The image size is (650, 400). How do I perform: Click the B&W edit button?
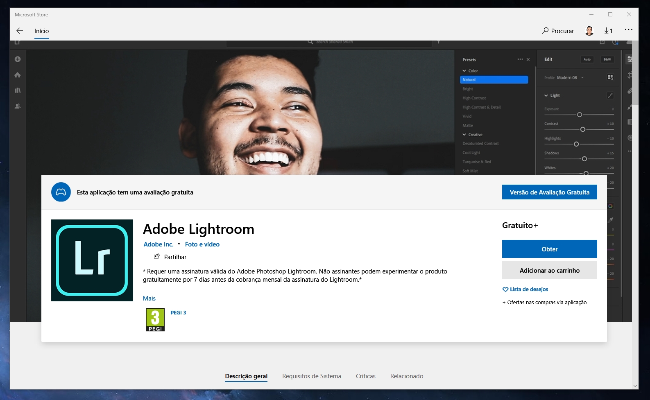coord(607,59)
